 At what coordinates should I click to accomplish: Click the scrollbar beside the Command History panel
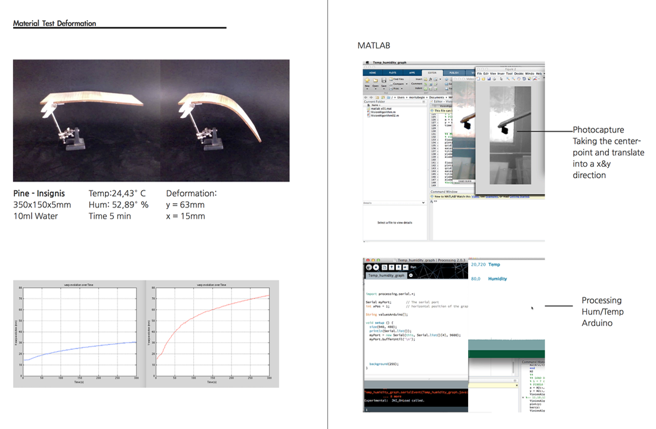[x=513, y=367]
